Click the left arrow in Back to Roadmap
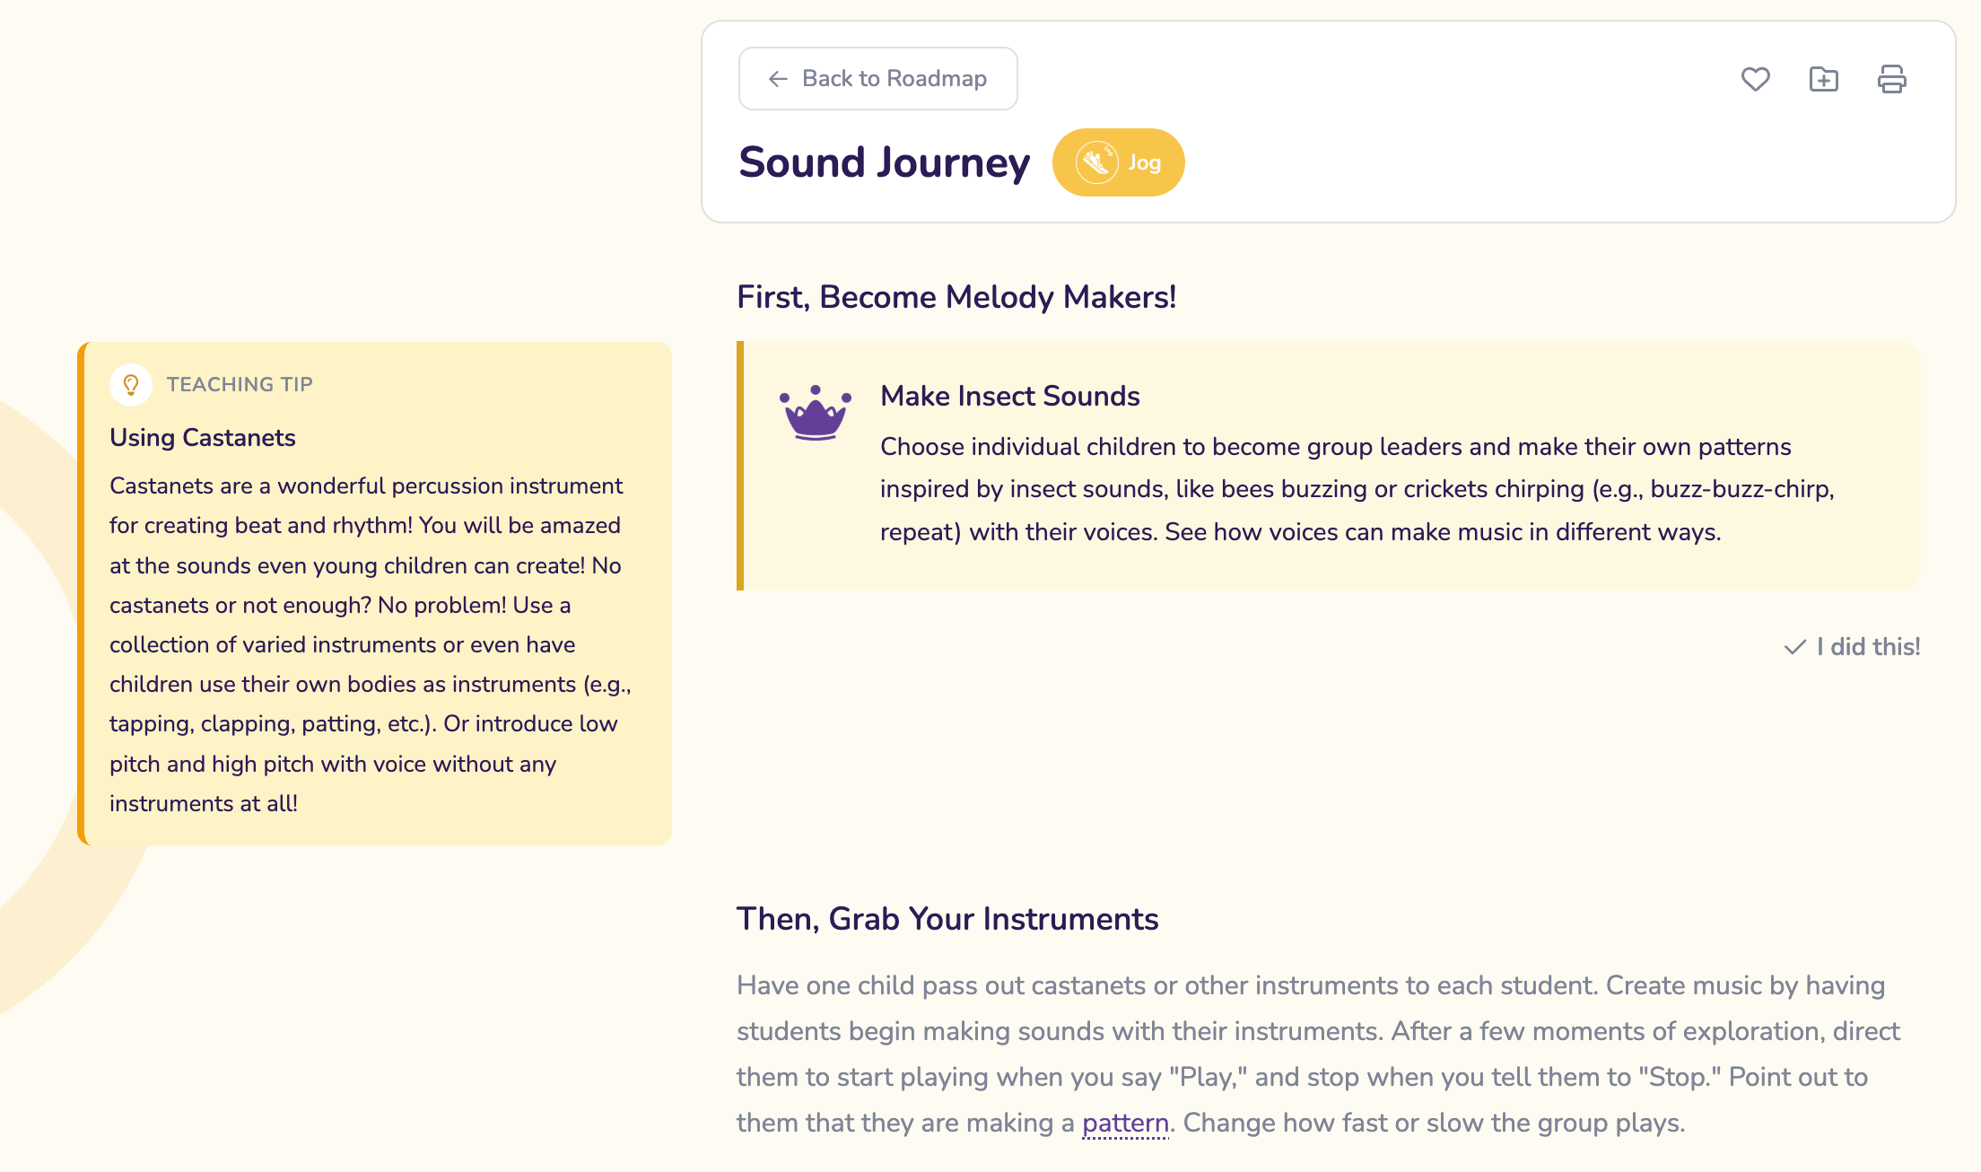This screenshot has width=1981, height=1172. point(778,79)
